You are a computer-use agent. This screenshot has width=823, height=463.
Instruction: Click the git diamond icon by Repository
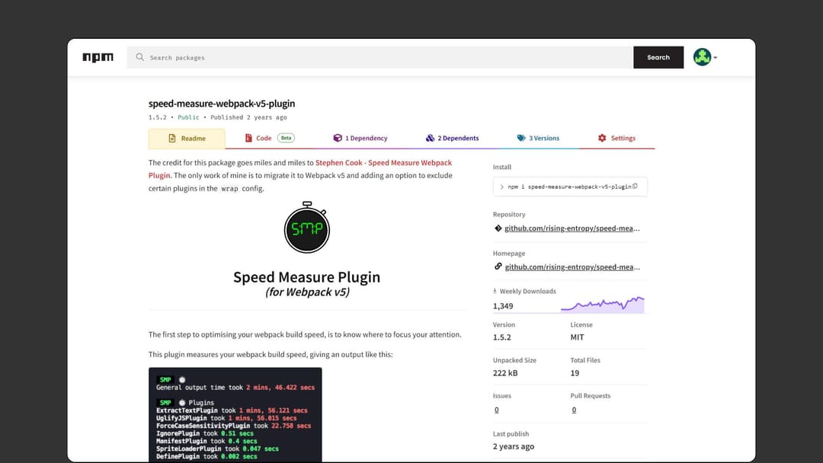click(498, 228)
